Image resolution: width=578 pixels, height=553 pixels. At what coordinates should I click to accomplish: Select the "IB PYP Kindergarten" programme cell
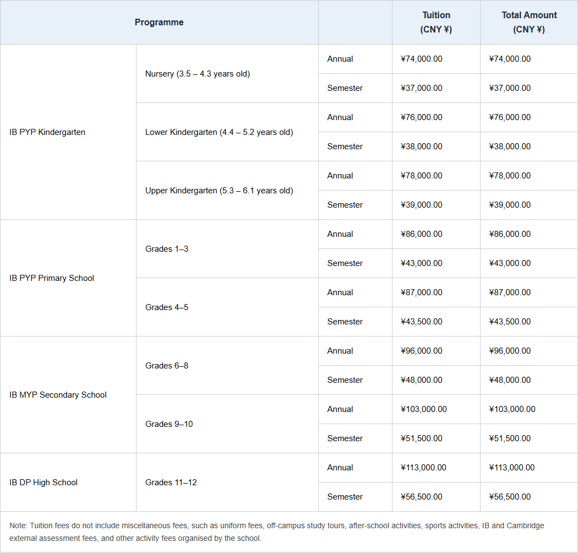pyautogui.click(x=68, y=132)
